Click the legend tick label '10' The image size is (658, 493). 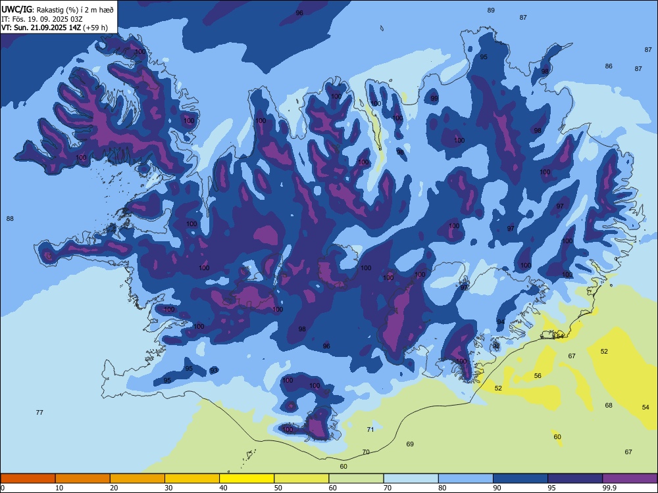pyautogui.click(x=59, y=488)
